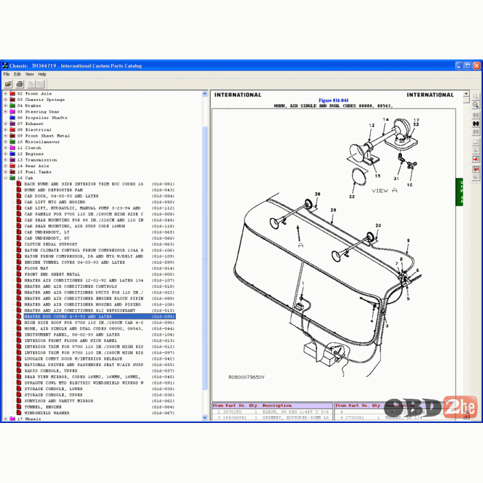Viewport: 483px width, 483px height.
Task: Expand the 05 Steering Gear group
Action: click(x=5, y=111)
